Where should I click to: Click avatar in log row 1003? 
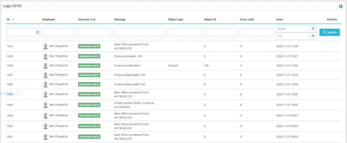(x=45, y=116)
